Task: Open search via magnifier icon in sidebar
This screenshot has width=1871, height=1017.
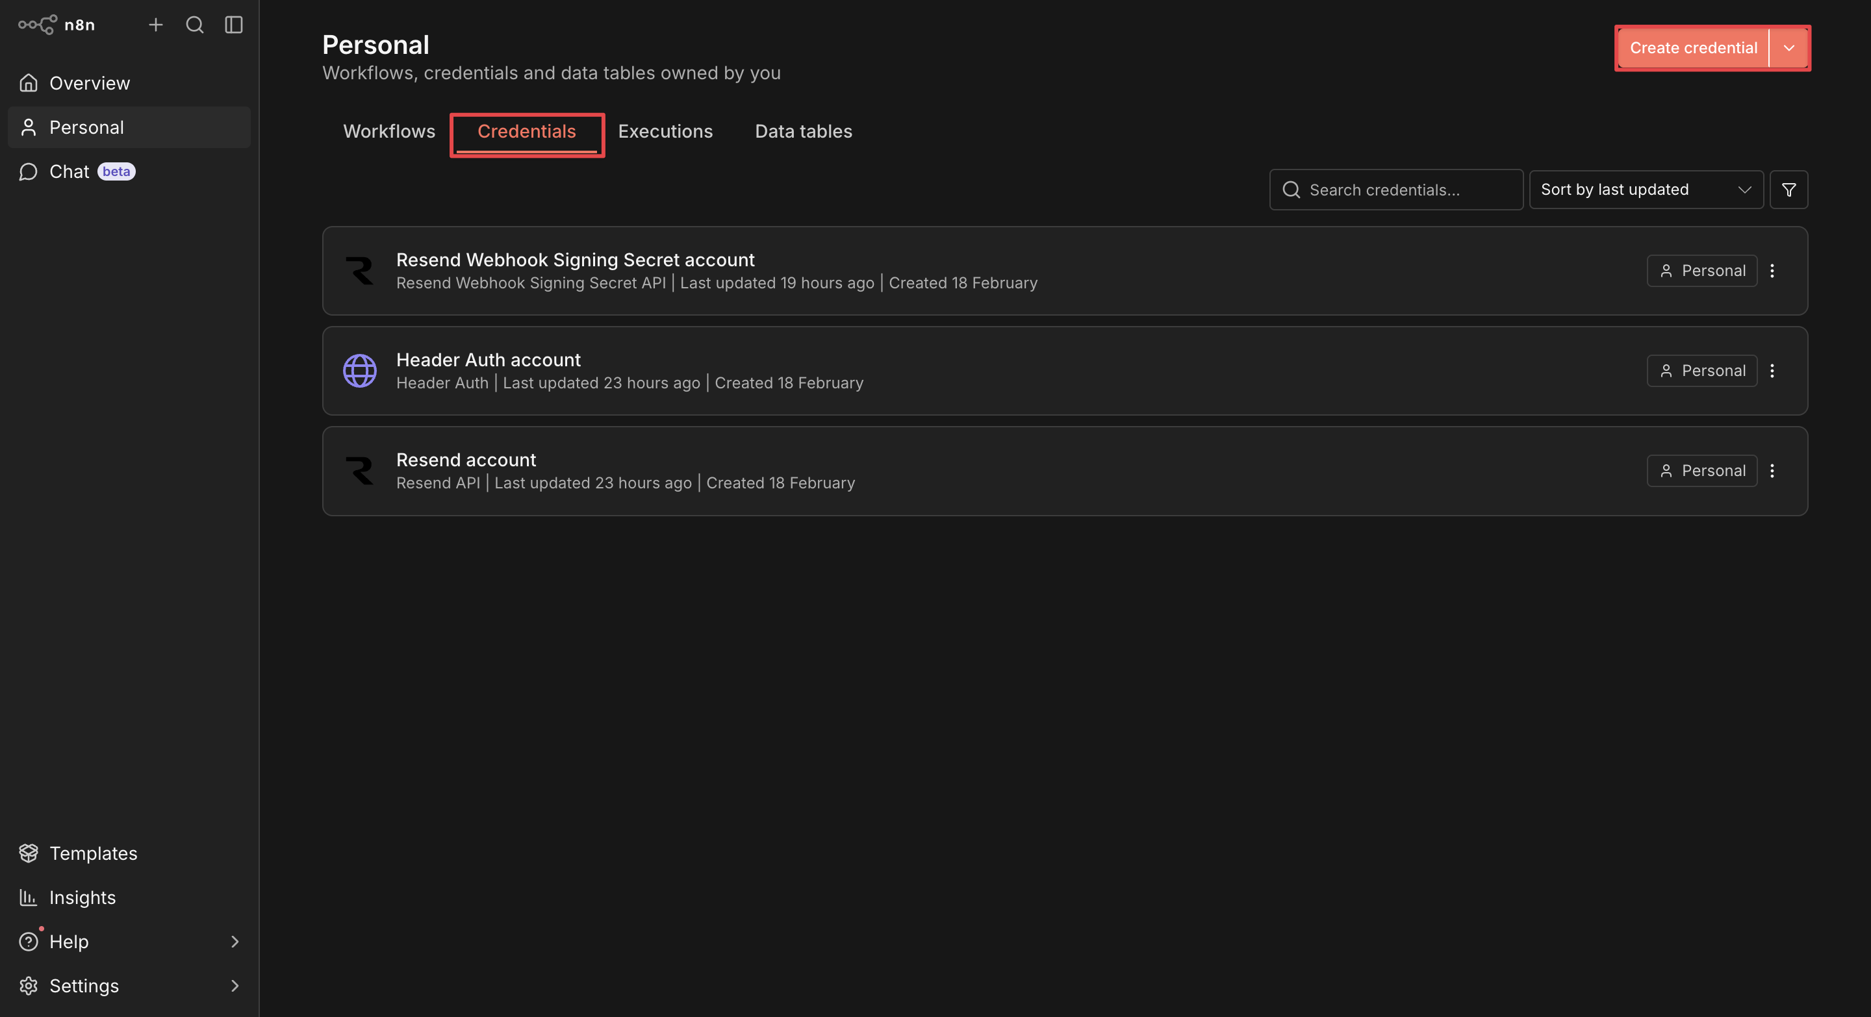Action: point(195,25)
